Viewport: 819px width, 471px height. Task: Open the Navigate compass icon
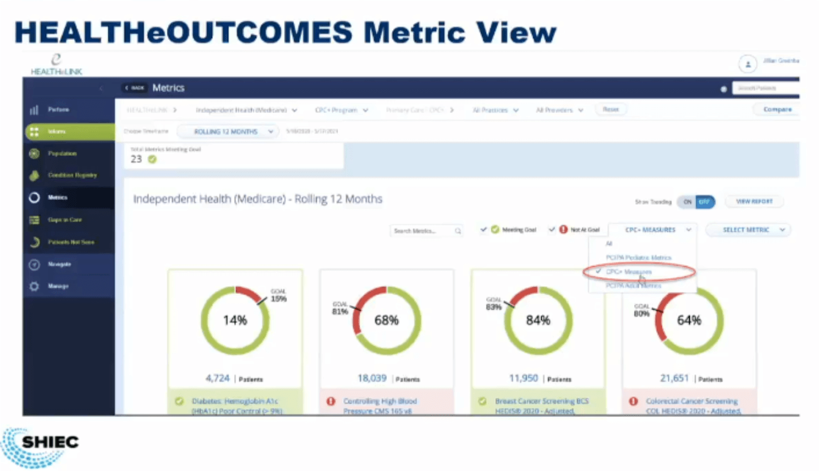[x=34, y=265]
